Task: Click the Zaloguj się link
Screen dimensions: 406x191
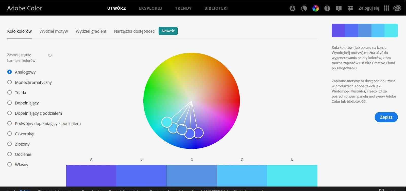Action: click(368, 8)
